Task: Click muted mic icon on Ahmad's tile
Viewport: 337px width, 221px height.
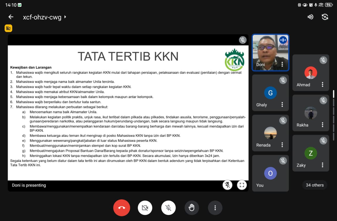Action: (323, 60)
